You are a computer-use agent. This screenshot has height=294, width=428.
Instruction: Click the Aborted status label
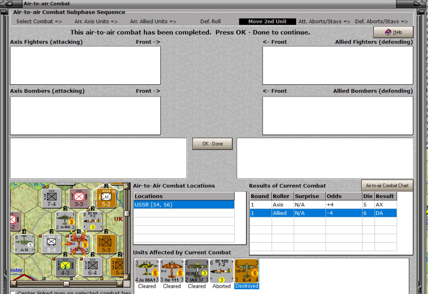pos(222,286)
